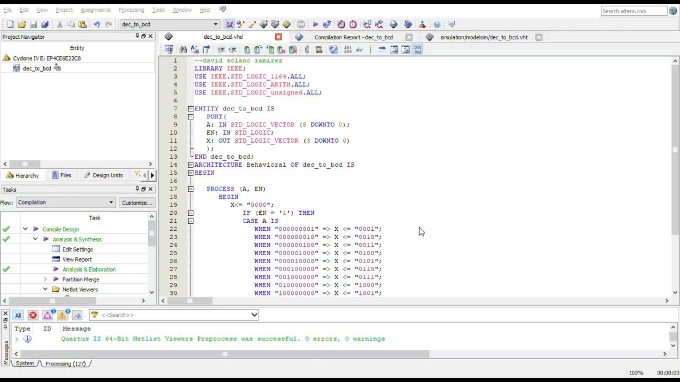This screenshot has height=382, width=680.
Task: Redo the last undone edit via the toolbar arrow
Action: coord(109,24)
